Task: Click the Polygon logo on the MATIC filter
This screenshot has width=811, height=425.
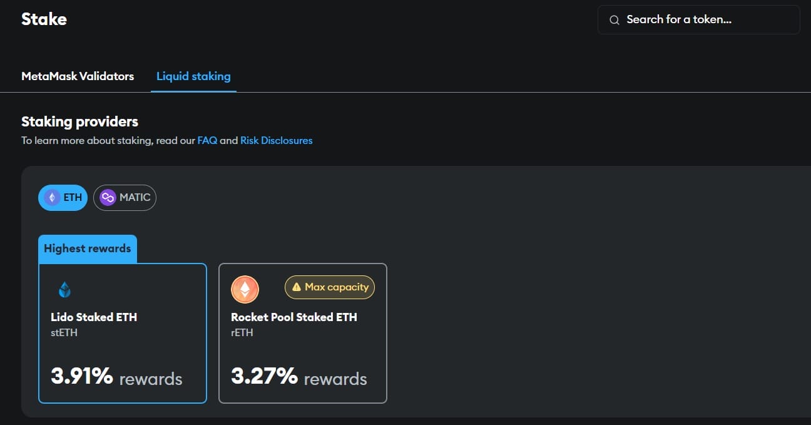Action: point(108,197)
